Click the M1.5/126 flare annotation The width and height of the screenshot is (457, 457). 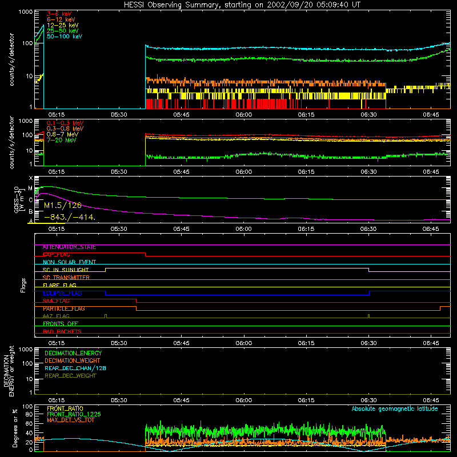pyautogui.click(x=63, y=206)
